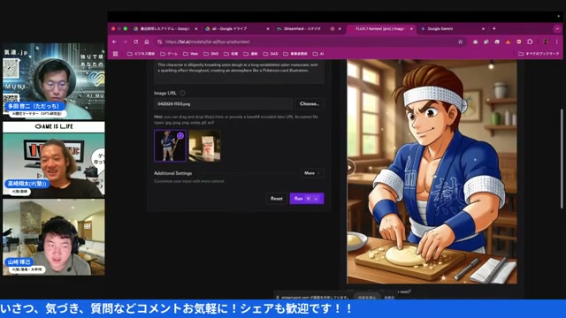The height and width of the screenshot is (318, 566).
Task: Open the GAS bookmarks folder
Action: click(x=271, y=54)
